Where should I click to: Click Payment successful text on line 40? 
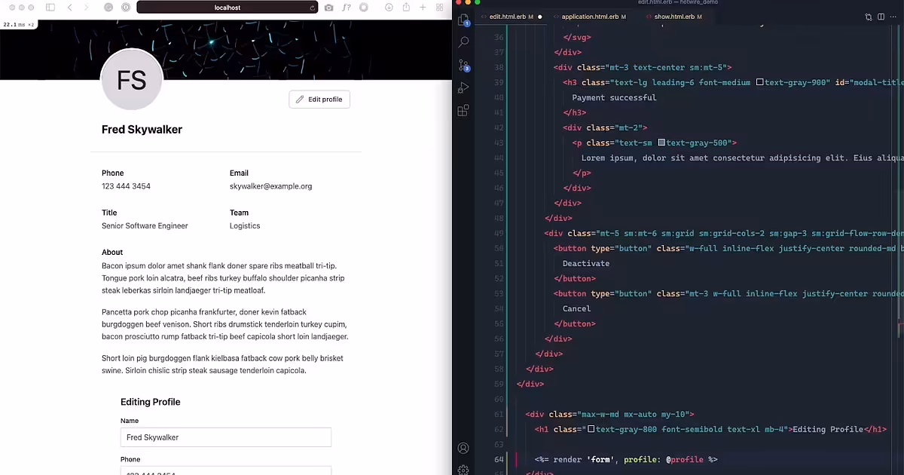[614, 97]
